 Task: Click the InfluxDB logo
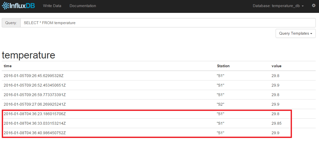[x=19, y=6]
